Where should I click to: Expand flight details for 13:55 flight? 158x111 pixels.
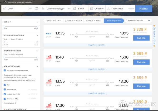click(97, 93)
